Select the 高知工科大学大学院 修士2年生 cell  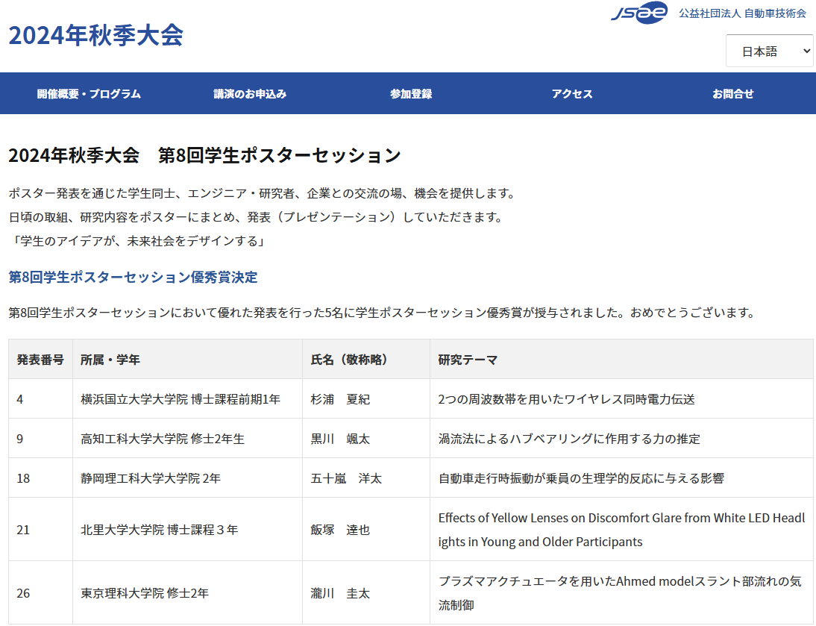163,439
